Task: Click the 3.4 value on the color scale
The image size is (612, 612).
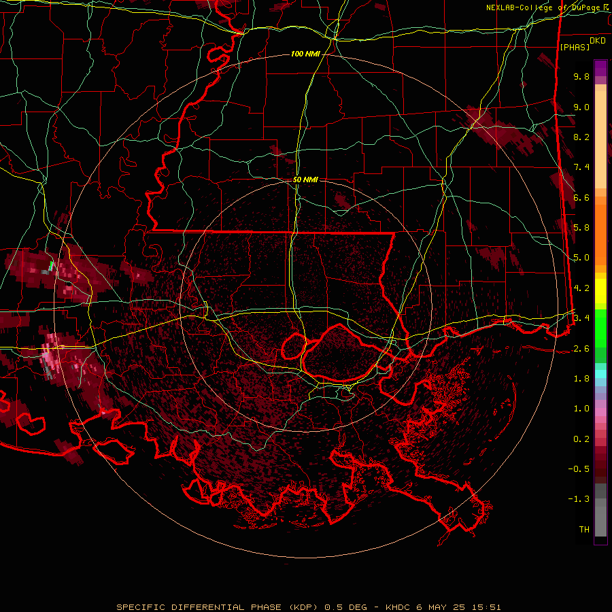Action: [581, 318]
